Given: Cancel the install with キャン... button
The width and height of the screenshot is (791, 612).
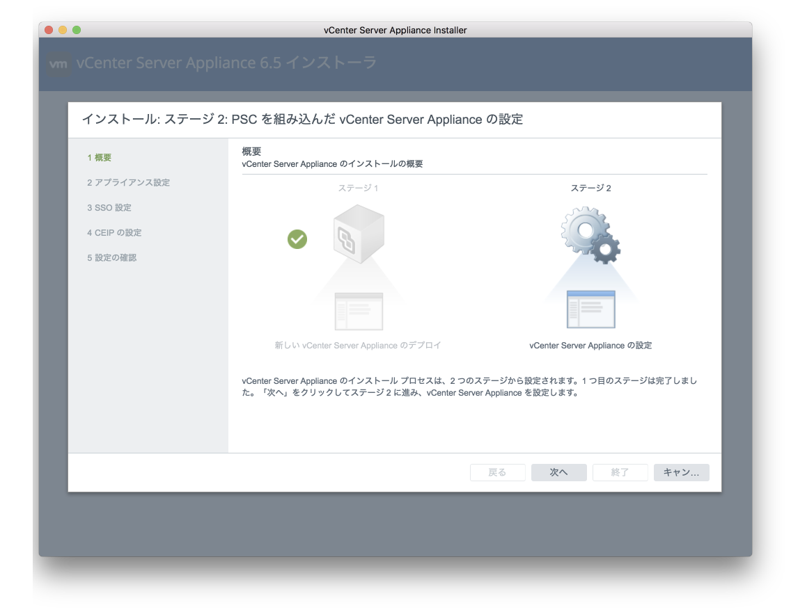Looking at the screenshot, I should point(681,473).
